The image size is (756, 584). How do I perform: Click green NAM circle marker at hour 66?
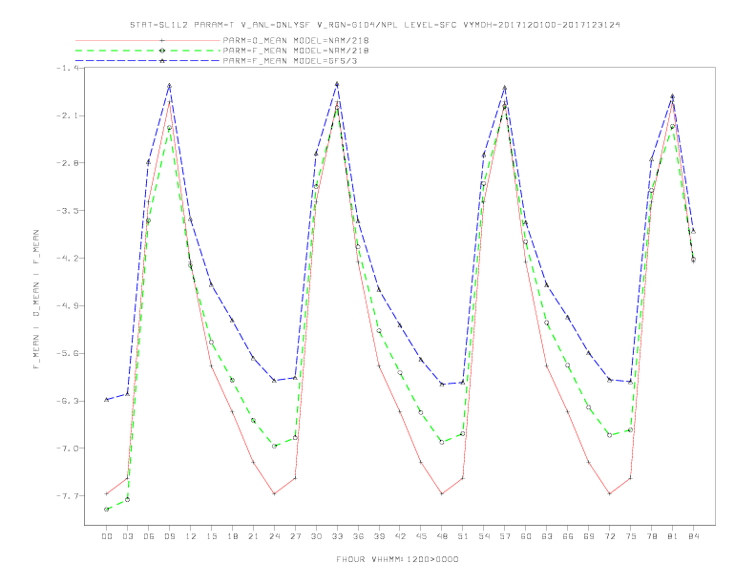pos(568,365)
